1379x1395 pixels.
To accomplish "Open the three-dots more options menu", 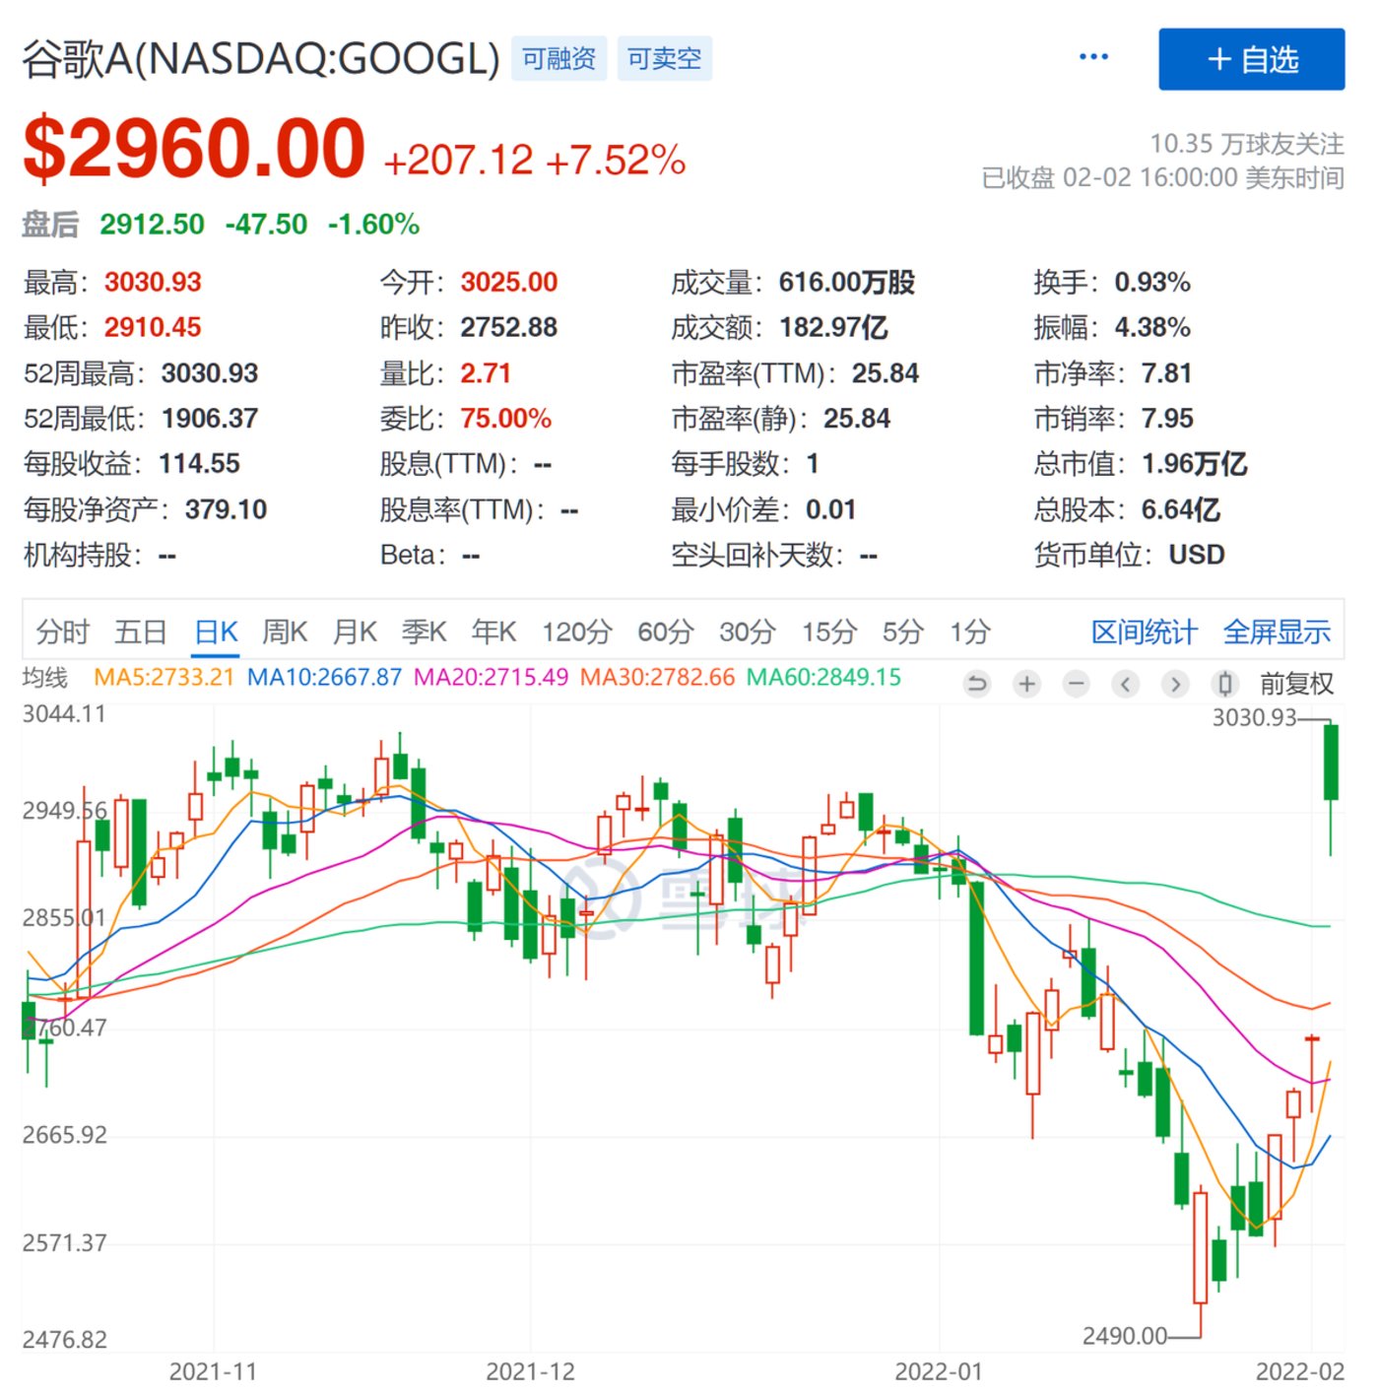I will [1093, 57].
